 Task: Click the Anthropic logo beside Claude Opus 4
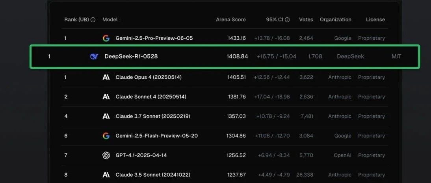point(106,77)
